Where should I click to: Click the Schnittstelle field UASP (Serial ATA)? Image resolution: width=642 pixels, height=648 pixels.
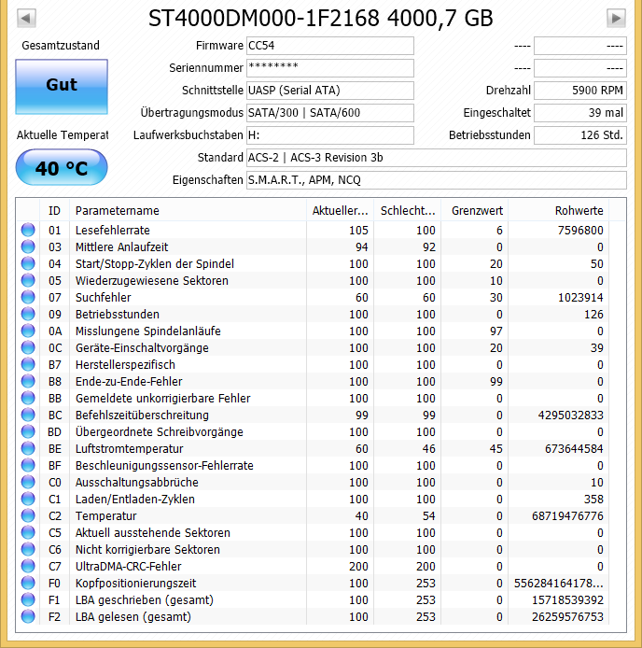[330, 91]
